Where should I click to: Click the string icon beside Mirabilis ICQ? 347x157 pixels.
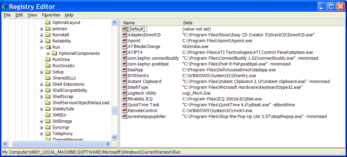[x=124, y=99]
